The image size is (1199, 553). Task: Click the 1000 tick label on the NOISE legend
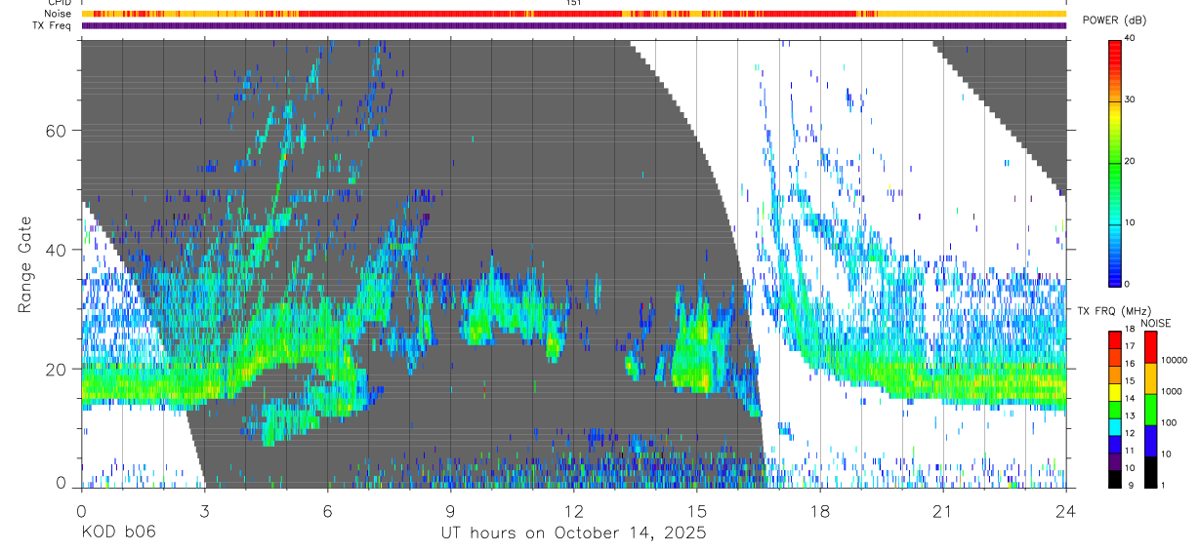pos(1172,391)
